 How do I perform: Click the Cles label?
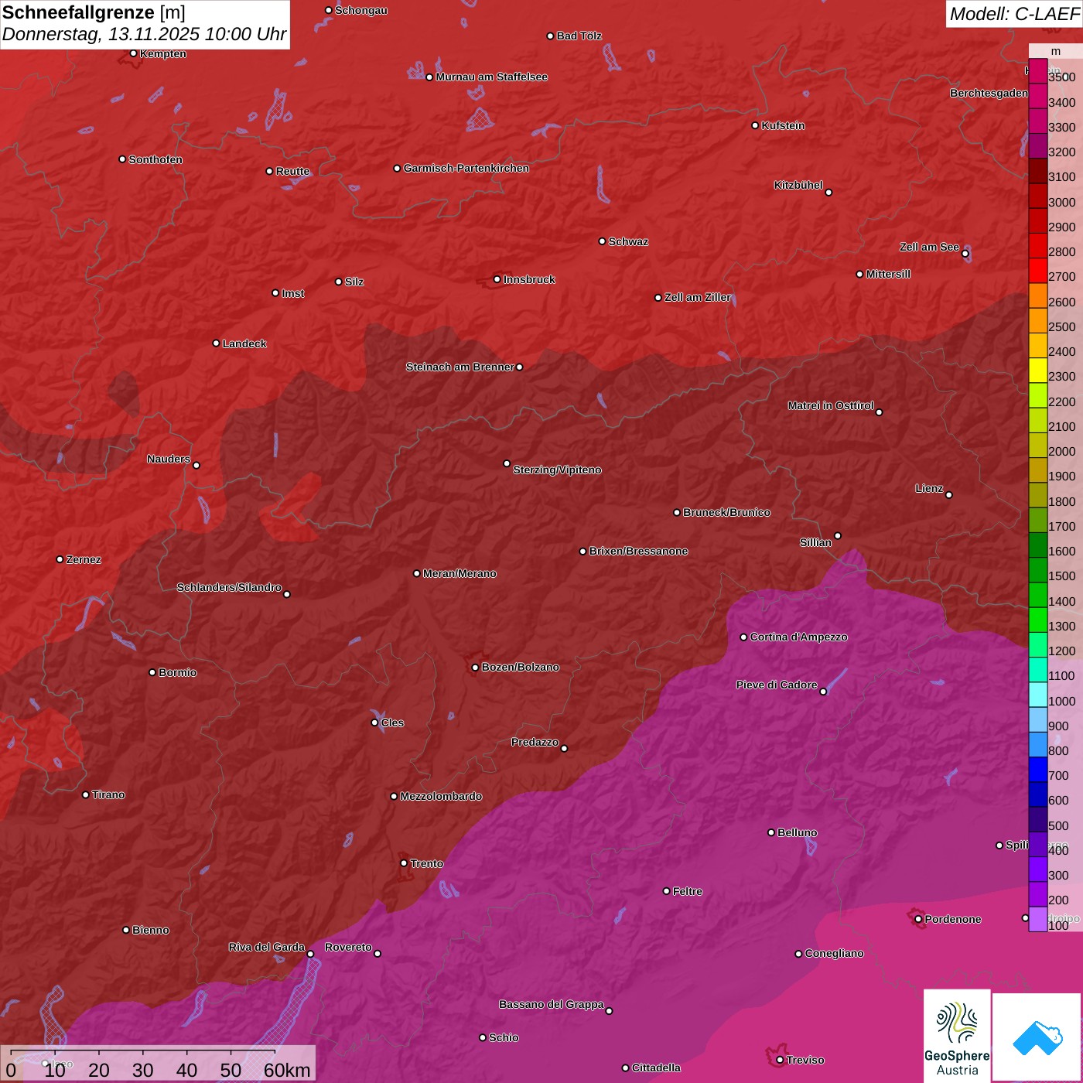(x=393, y=723)
